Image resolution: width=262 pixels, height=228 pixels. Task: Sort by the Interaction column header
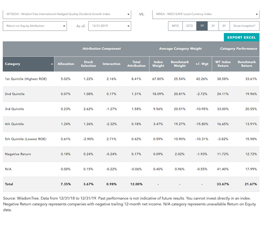111,64
